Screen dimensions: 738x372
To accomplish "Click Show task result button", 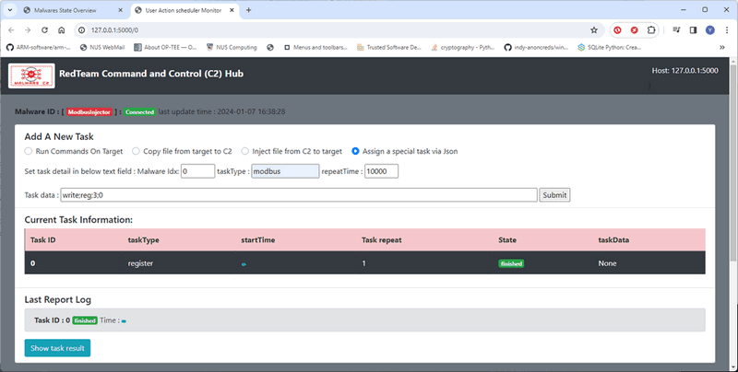I will [57, 348].
